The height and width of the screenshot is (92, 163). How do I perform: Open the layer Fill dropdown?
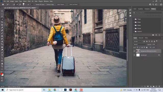click(x=156, y=47)
